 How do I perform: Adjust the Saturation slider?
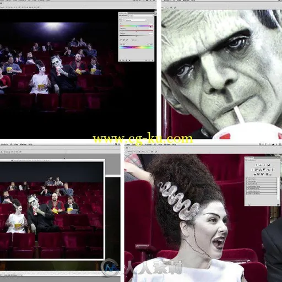coord(136,31)
